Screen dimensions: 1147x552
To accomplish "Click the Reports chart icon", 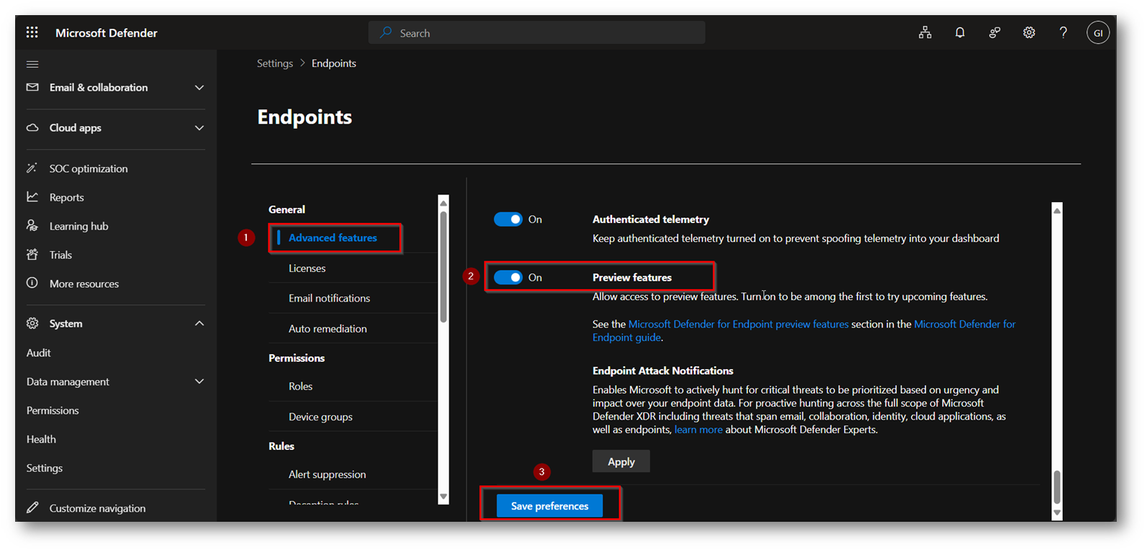I will pos(32,196).
